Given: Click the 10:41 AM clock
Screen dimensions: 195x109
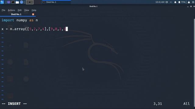Looking at the screenshot, I should point(160,2).
